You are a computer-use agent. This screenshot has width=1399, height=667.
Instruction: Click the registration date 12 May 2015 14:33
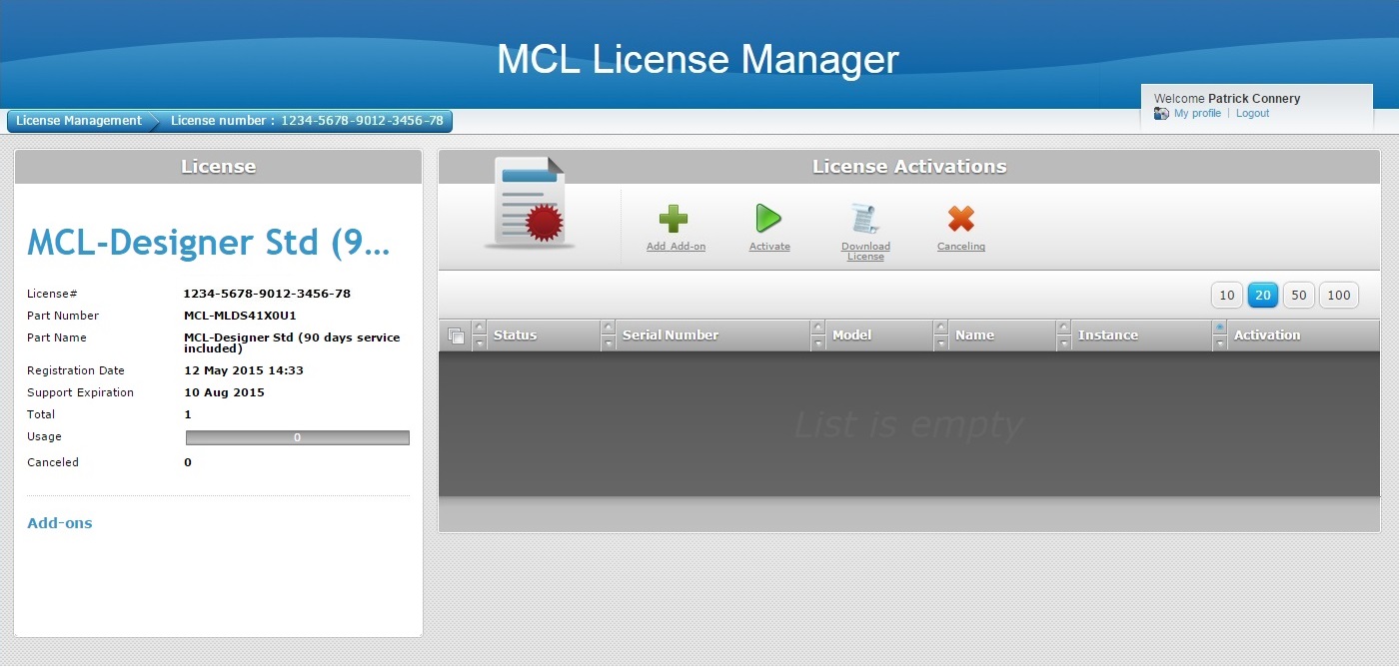tap(244, 370)
